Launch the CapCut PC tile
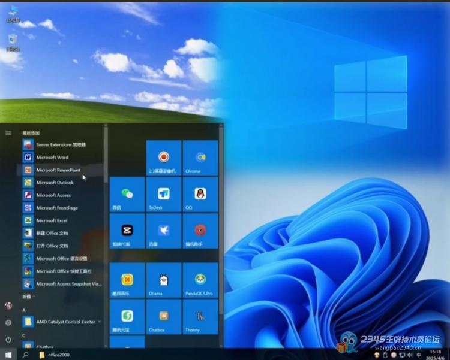This screenshot has width=450, height=360. pyautogui.click(x=127, y=231)
